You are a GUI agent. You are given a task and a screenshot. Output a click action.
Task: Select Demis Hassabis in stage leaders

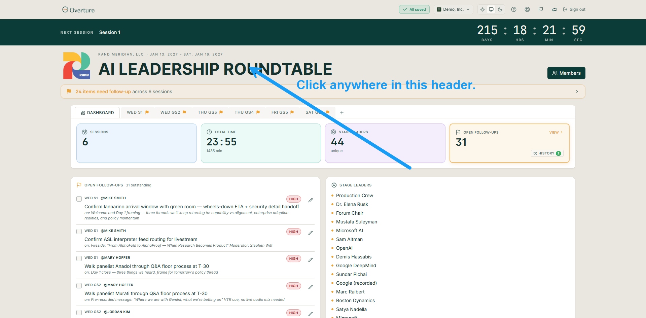click(354, 257)
